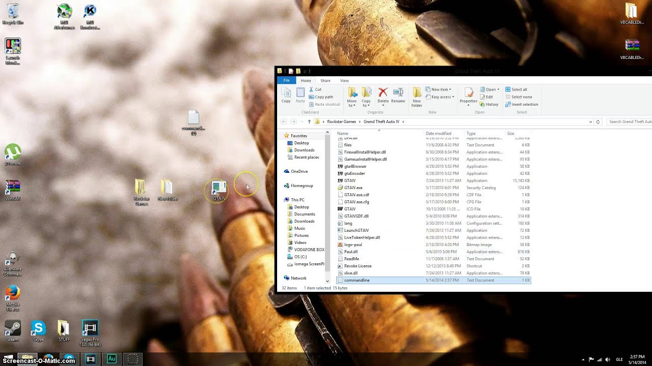Create a New folder from the ribbon

tap(417, 97)
